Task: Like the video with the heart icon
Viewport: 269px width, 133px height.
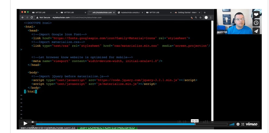Action: click(256, 15)
